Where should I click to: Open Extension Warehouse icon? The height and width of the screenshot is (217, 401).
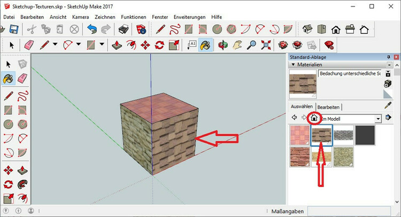[297, 45]
